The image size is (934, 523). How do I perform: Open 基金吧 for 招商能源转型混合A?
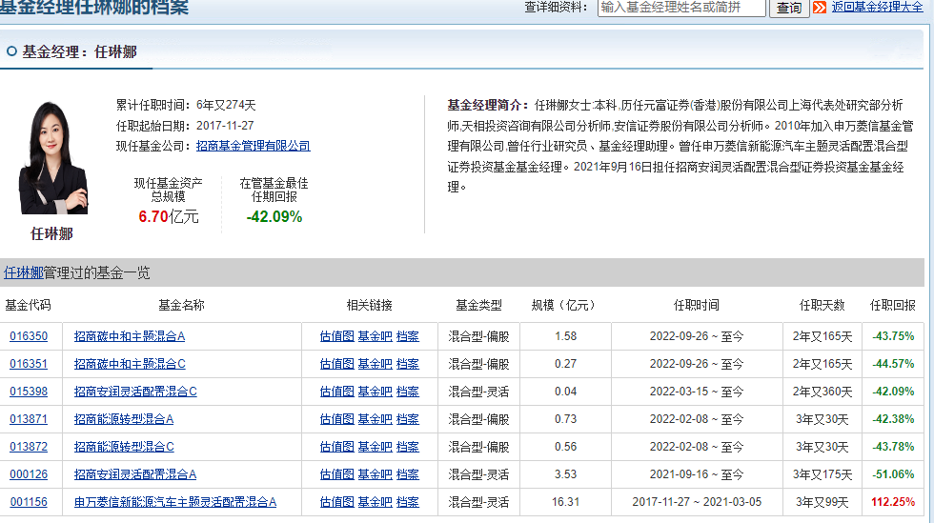[x=375, y=419]
